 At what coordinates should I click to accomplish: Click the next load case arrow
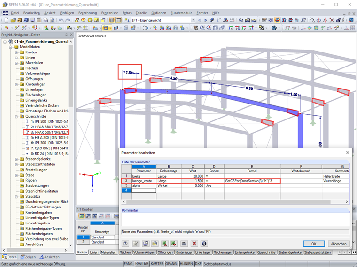206,20
